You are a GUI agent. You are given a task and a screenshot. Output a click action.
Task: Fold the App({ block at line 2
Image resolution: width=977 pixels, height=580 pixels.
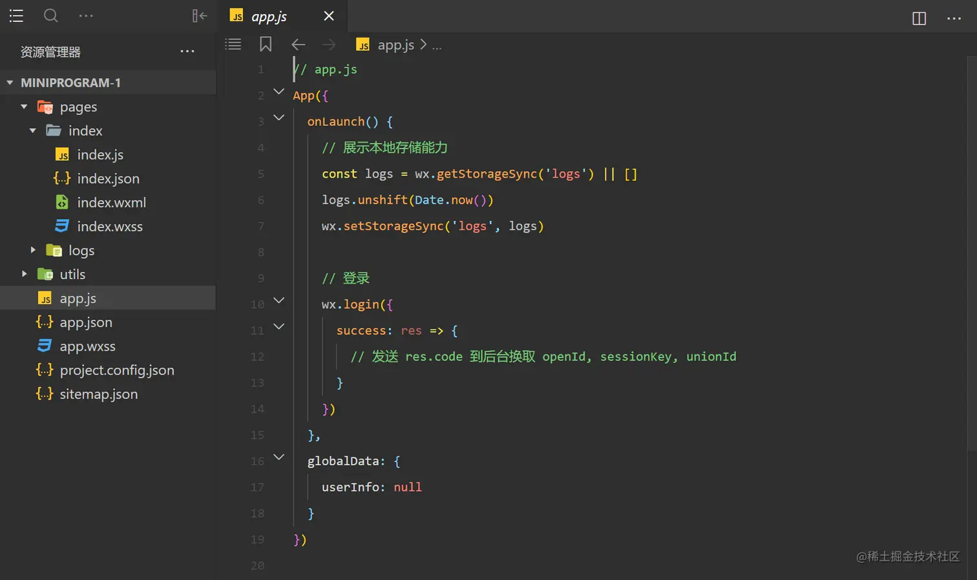pyautogui.click(x=279, y=92)
